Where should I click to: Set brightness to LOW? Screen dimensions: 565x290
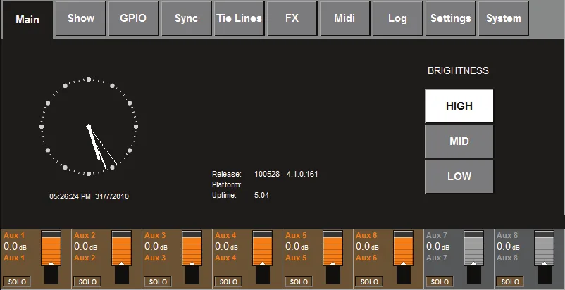459,176
